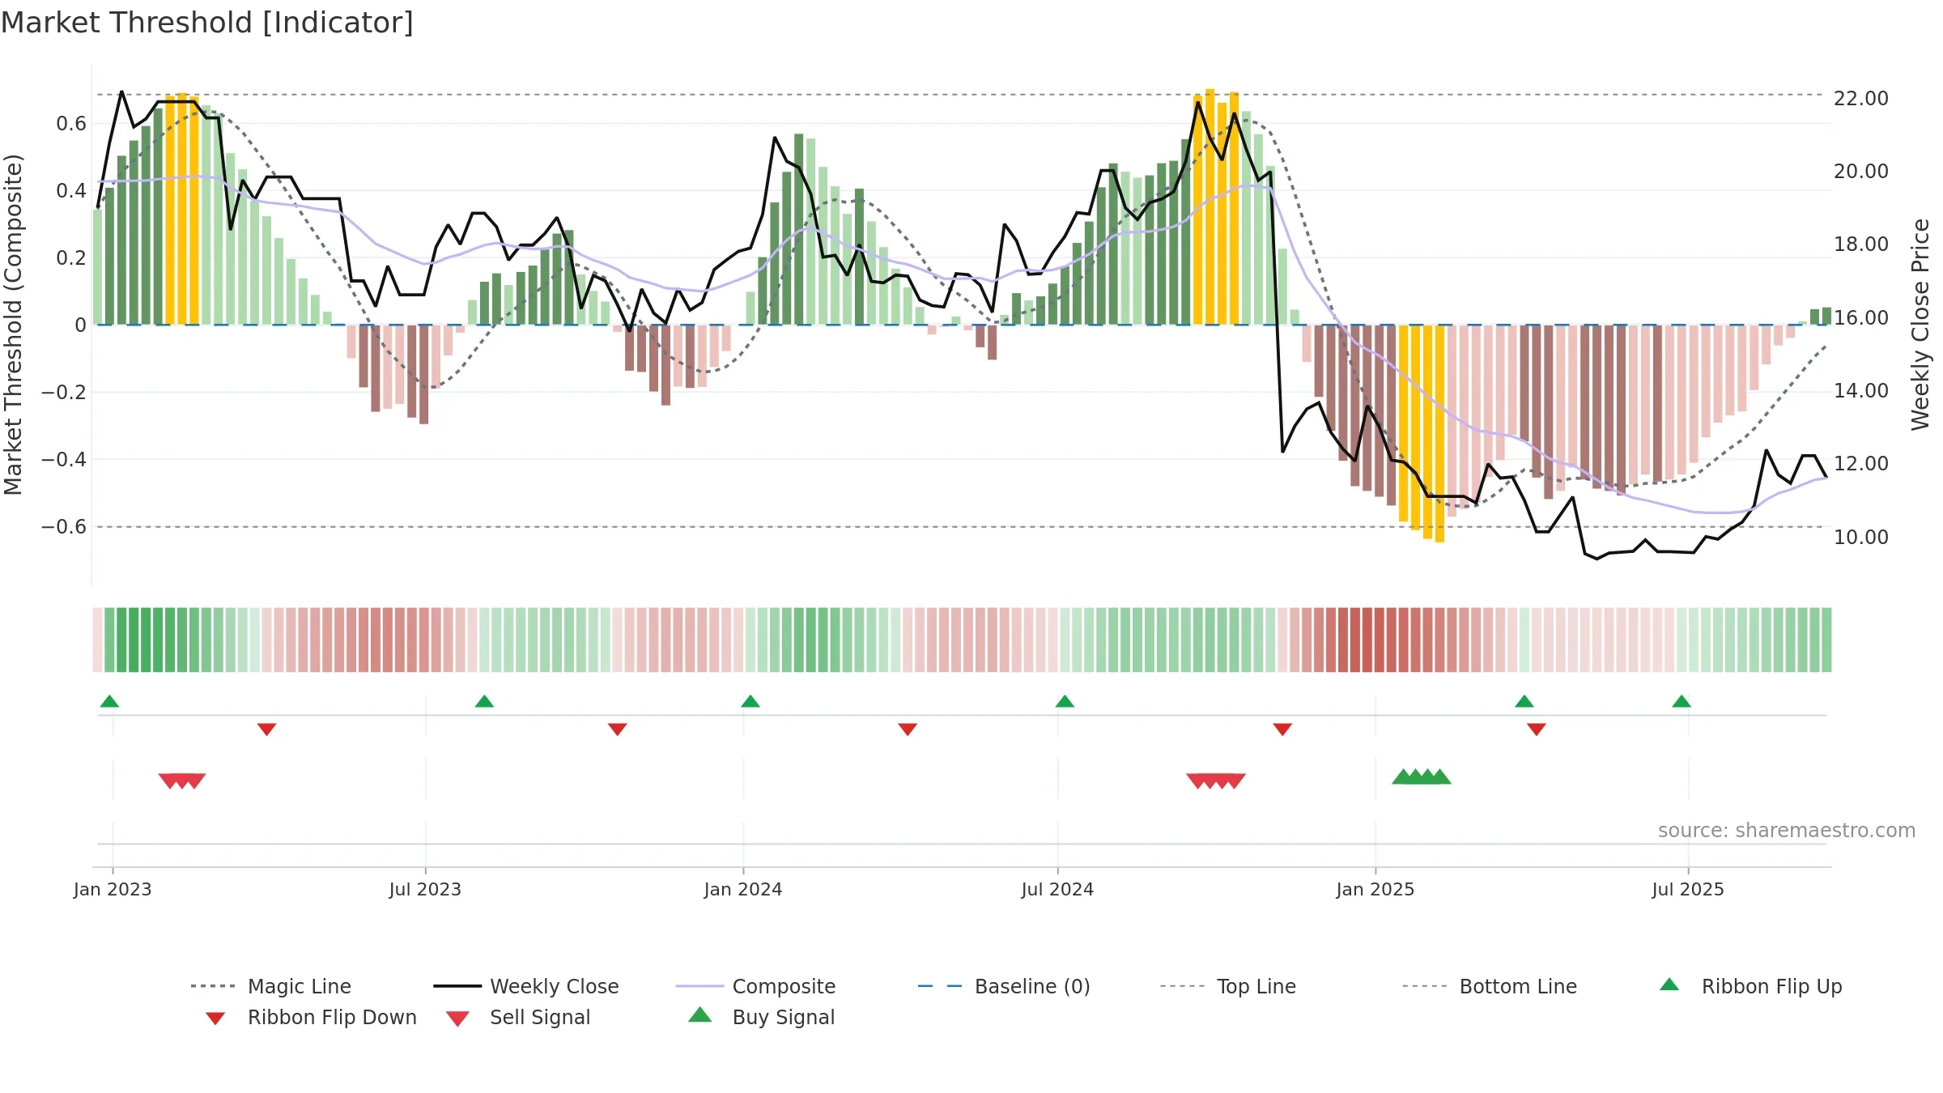Click the Jan 2023 x-axis label
The image size is (1943, 1093).
point(113,890)
